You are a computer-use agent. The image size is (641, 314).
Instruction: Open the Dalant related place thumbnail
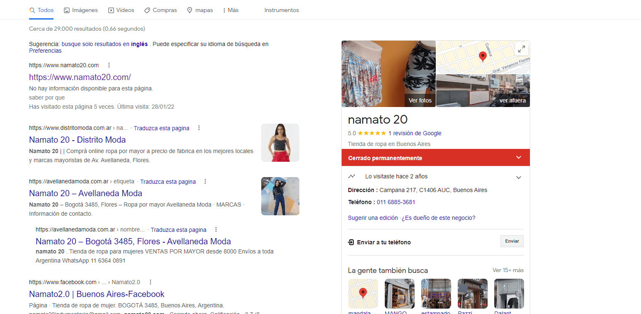(509, 294)
